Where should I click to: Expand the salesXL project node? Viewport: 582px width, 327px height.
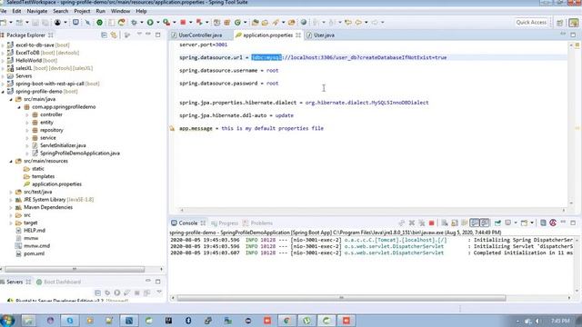[3, 68]
